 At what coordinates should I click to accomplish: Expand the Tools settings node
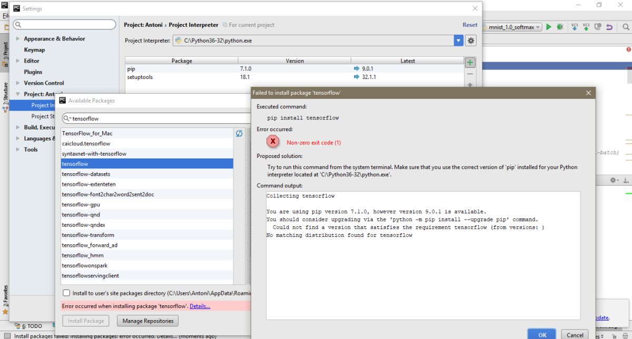18,149
